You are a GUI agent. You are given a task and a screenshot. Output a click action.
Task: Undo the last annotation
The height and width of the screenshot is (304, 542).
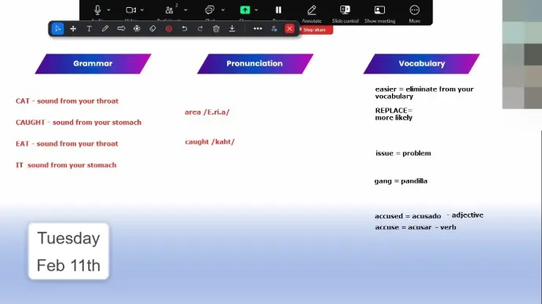pyautogui.click(x=185, y=29)
